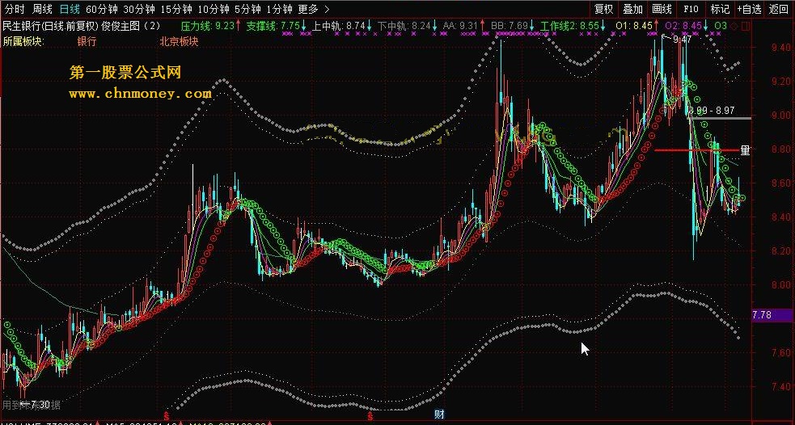Viewport: 795px width, 425px height.
Task: Click the gray horizontal line under 8.99 - 8.97
Action: click(x=720, y=118)
